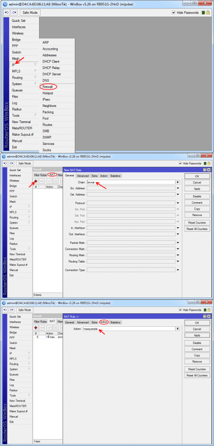Toggle Hide Passwords in the window with the IP submenu
The width and height of the screenshot is (214, 446).
click(x=173, y=13)
